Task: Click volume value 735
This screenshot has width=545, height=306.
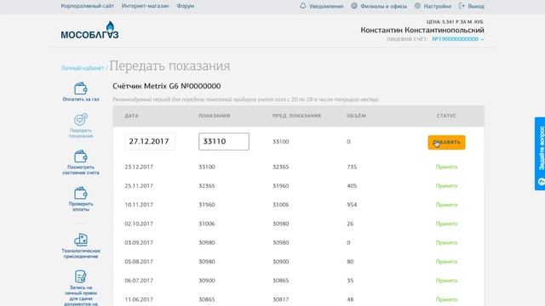Action: coord(352,167)
